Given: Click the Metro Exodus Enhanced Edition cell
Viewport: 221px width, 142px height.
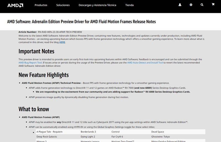Looking at the screenshot, I should click(168, 141).
